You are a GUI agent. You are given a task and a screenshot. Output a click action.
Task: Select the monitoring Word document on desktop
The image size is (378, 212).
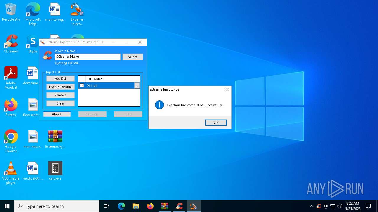55,12
